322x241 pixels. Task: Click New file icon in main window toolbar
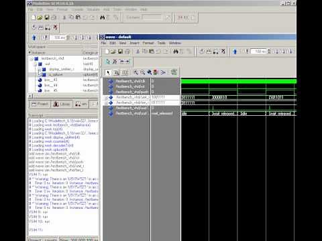pyautogui.click(x=34, y=17)
